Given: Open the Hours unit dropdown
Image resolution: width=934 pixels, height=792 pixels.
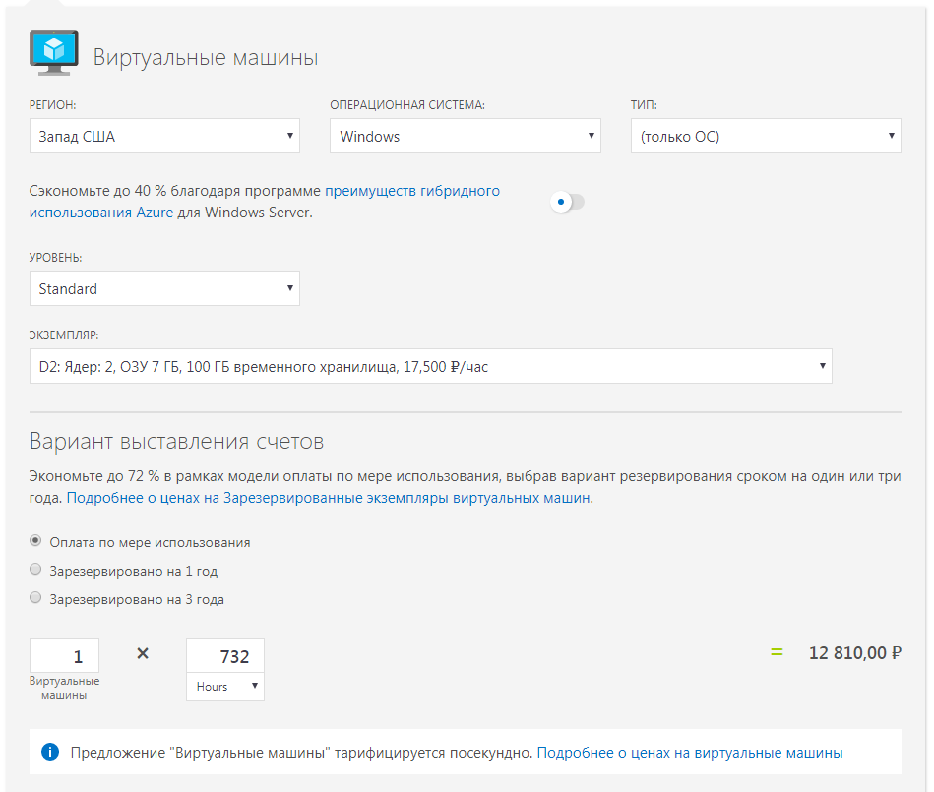Looking at the screenshot, I should click(x=225, y=687).
